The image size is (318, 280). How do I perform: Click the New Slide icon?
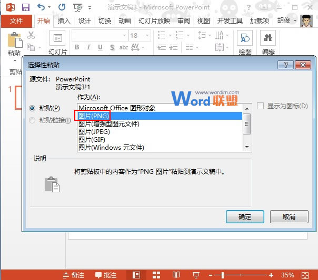pos(57,38)
